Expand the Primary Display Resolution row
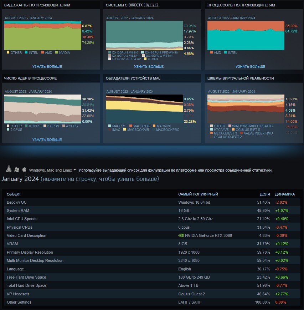This screenshot has width=304, height=310. (x=152, y=252)
